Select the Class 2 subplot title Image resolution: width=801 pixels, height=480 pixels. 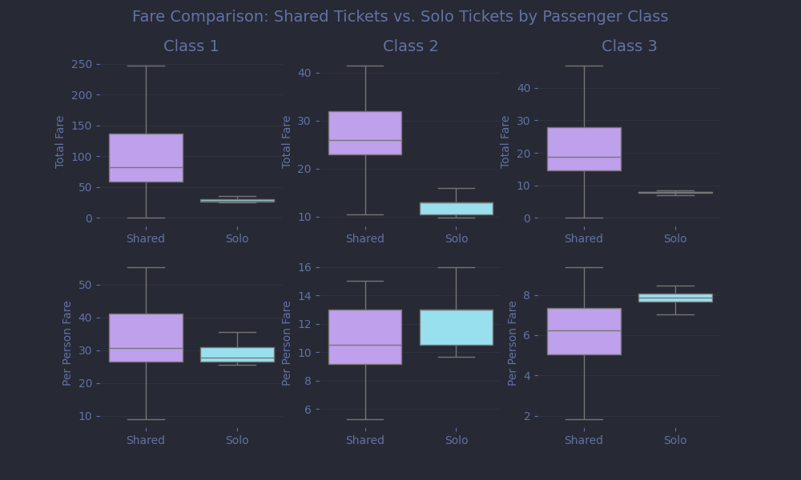(x=410, y=46)
